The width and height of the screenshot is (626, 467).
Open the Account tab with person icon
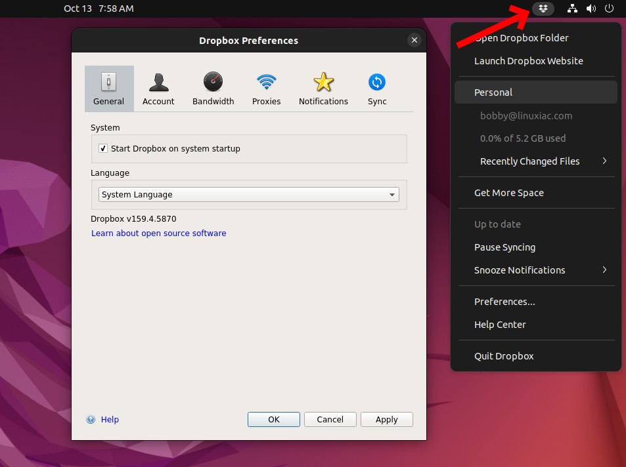coord(158,89)
